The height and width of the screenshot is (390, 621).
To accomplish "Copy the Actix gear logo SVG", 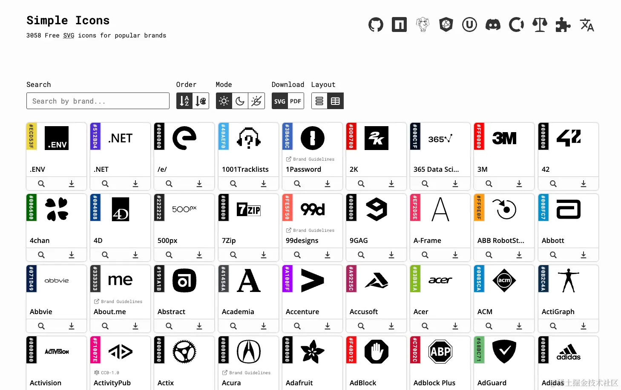I will pyautogui.click(x=184, y=352).
